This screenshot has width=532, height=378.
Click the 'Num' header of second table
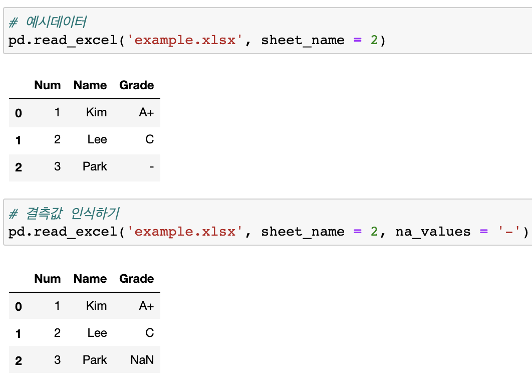47,279
